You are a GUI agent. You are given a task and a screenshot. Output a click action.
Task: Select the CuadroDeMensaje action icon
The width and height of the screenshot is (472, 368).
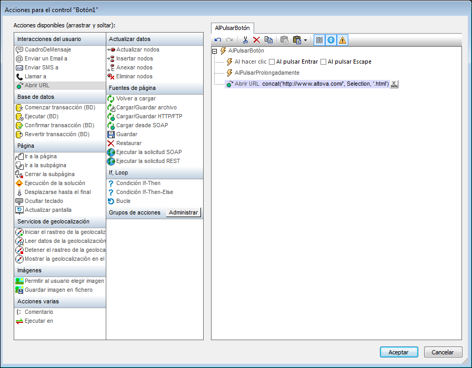19,50
